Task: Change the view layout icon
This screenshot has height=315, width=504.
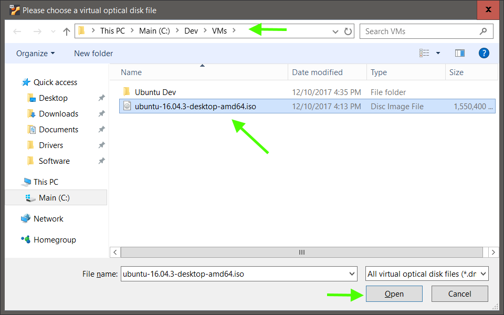Action: (x=424, y=53)
